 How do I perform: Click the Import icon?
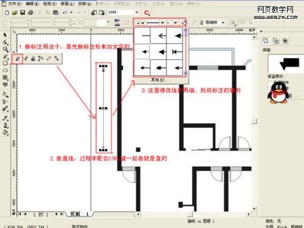pos(94,13)
